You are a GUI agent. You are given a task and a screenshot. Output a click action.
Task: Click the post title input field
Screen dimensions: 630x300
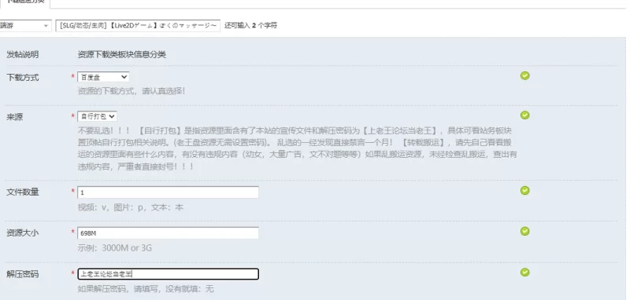pos(138,26)
